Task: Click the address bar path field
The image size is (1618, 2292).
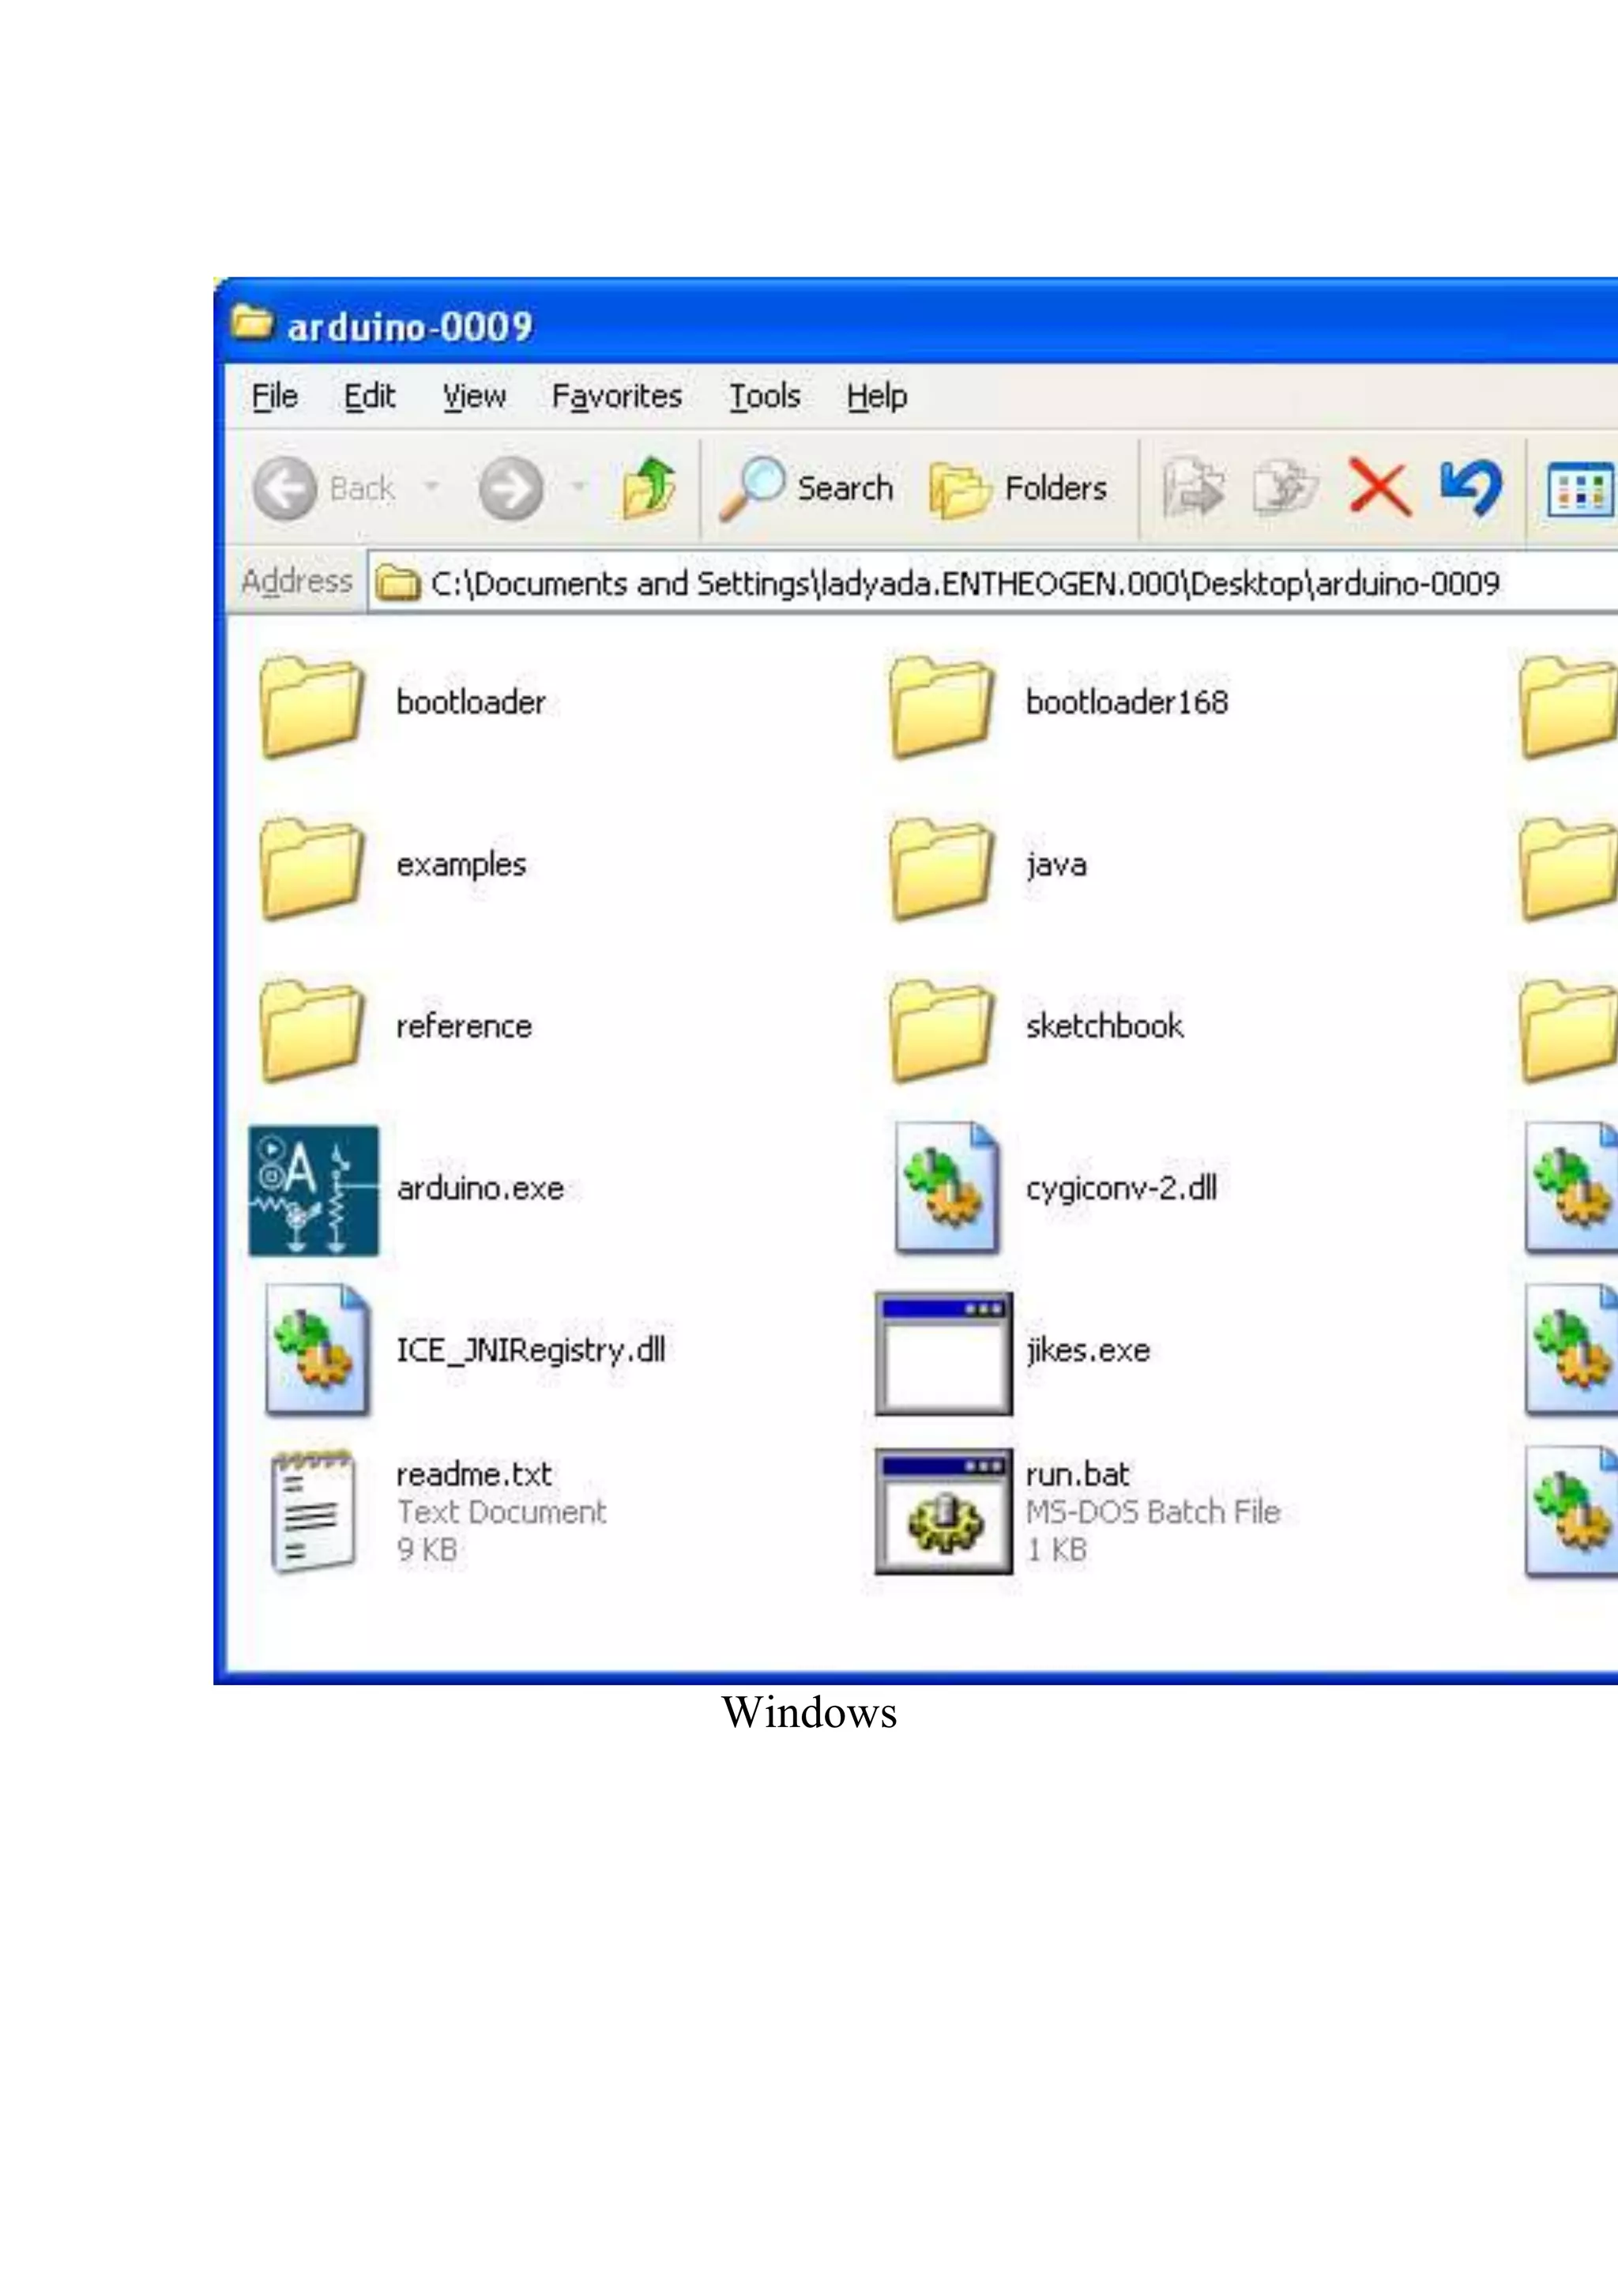Action: click(993, 583)
